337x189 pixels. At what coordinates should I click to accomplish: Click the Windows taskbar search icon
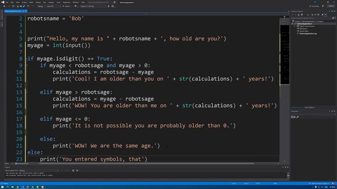point(7,187)
